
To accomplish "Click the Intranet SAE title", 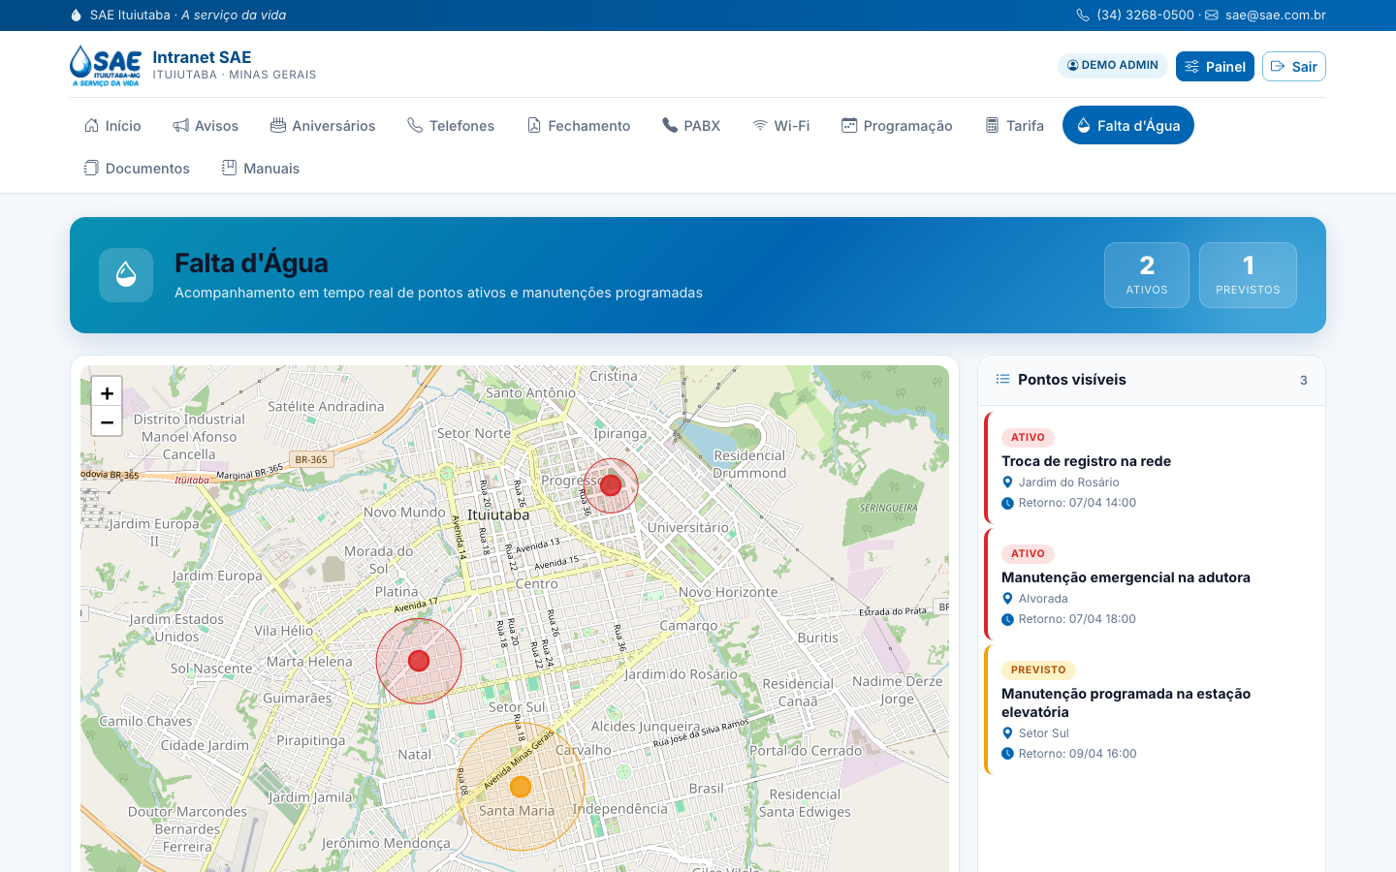I will (x=202, y=57).
